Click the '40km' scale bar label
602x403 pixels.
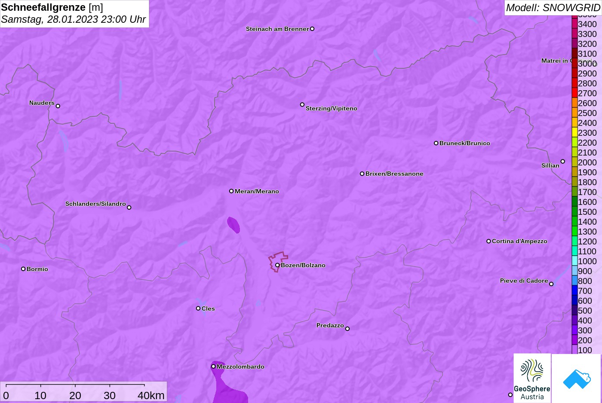pos(151,395)
